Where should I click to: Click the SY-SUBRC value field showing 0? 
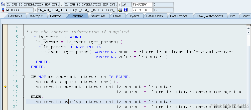[163, 4]
